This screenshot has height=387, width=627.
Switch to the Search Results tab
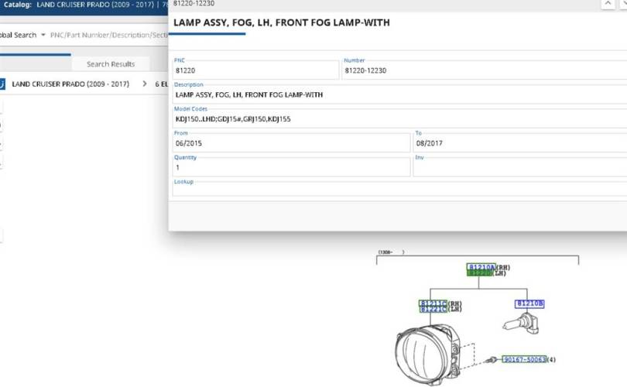pyautogui.click(x=110, y=64)
